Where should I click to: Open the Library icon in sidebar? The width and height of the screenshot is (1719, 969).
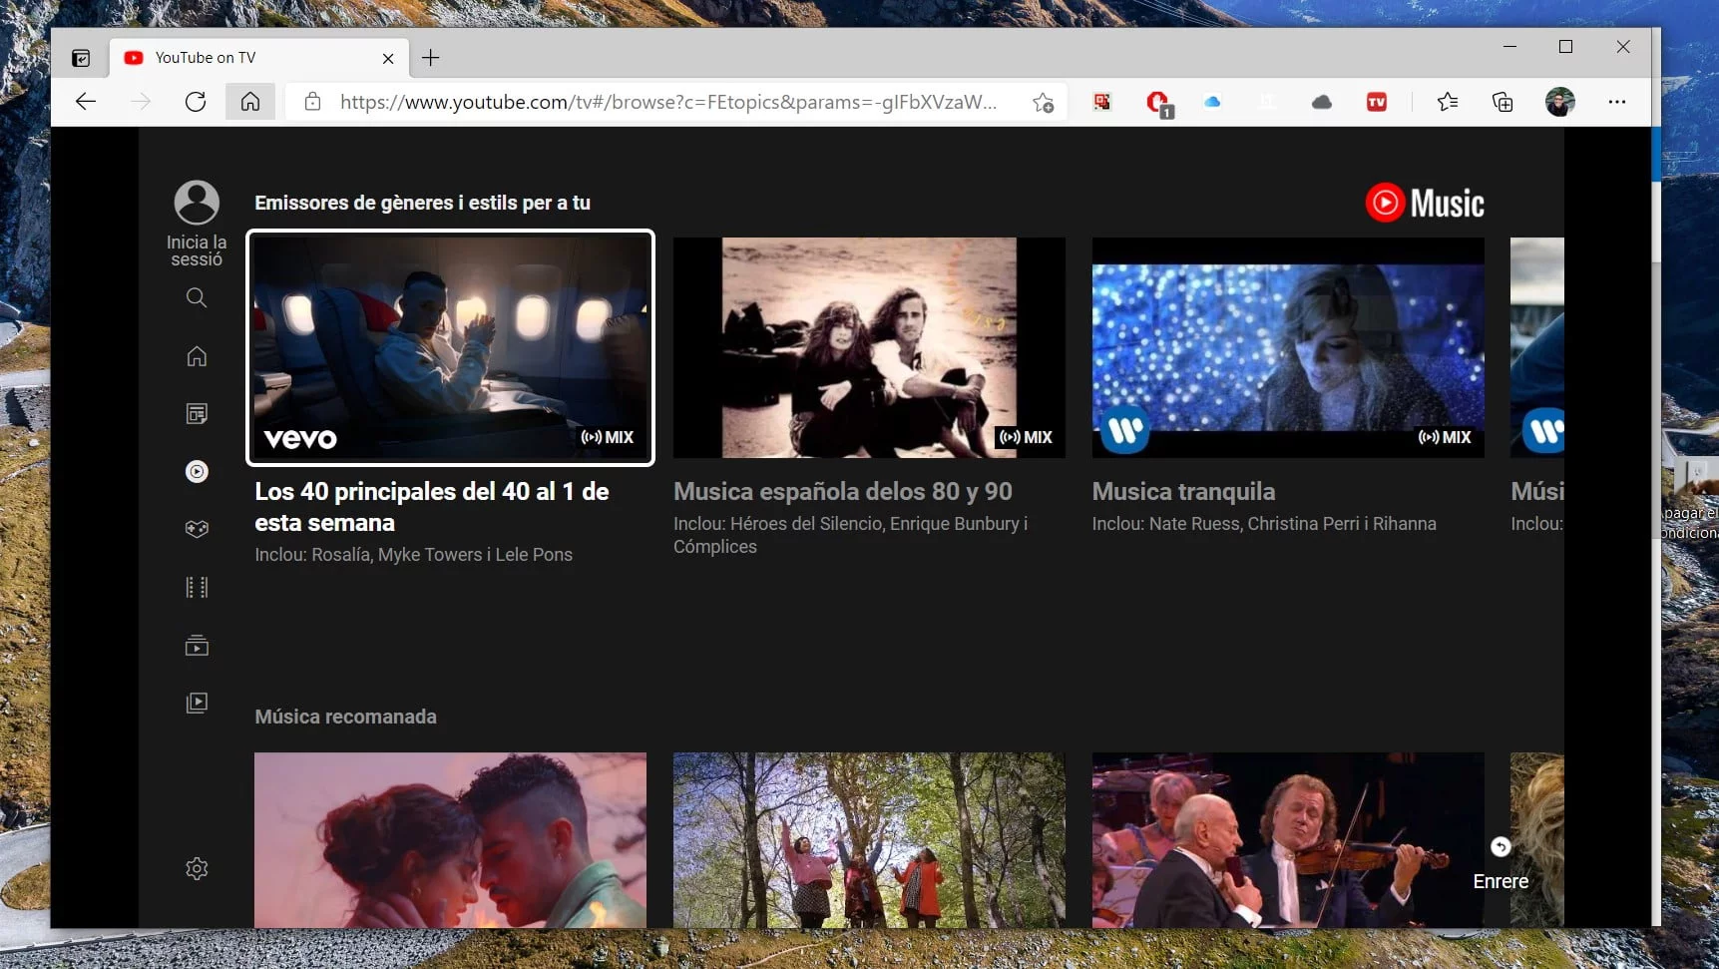(197, 703)
